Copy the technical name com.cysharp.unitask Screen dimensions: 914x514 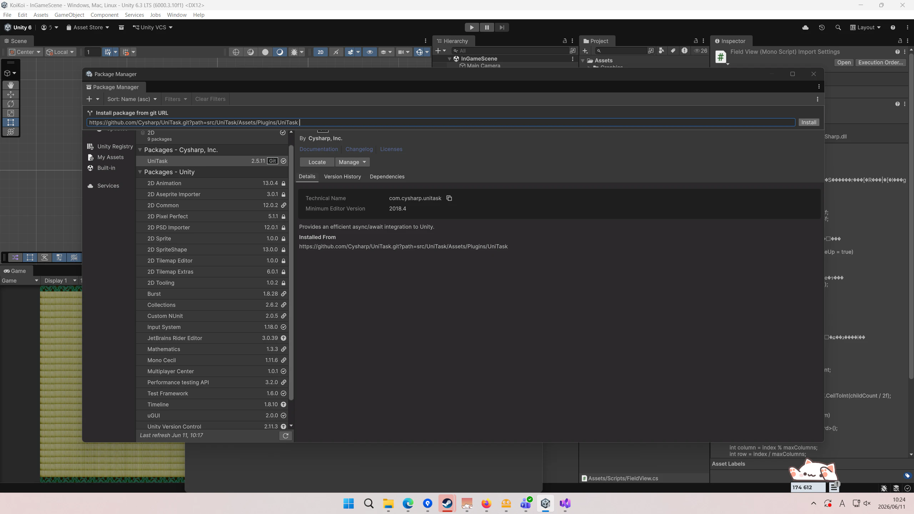click(449, 198)
